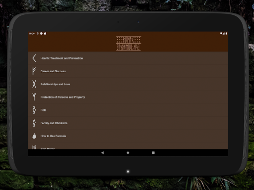Tap the Algiz rune icon beside Protection
254x190 pixels.
tap(34, 97)
